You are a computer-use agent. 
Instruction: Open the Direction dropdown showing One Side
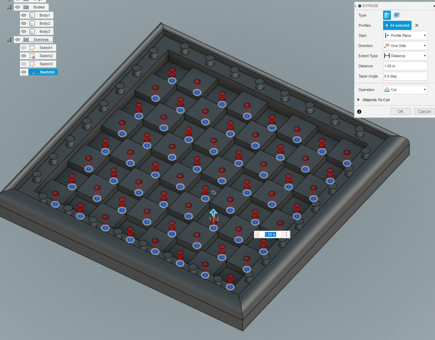point(405,46)
